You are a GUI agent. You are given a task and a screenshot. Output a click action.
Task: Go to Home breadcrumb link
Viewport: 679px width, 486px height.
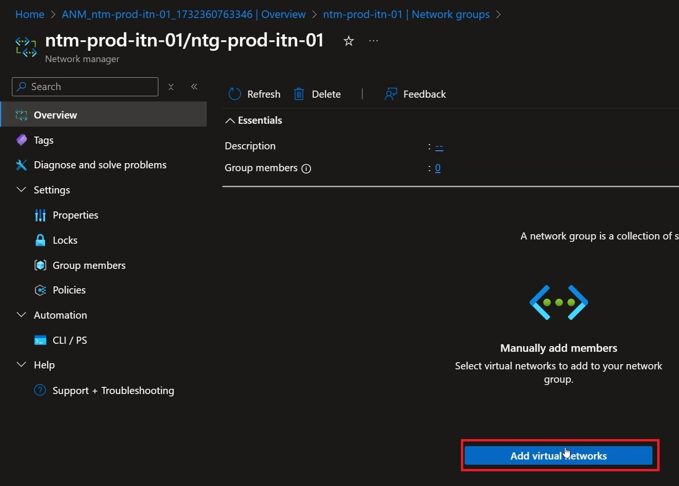(30, 14)
